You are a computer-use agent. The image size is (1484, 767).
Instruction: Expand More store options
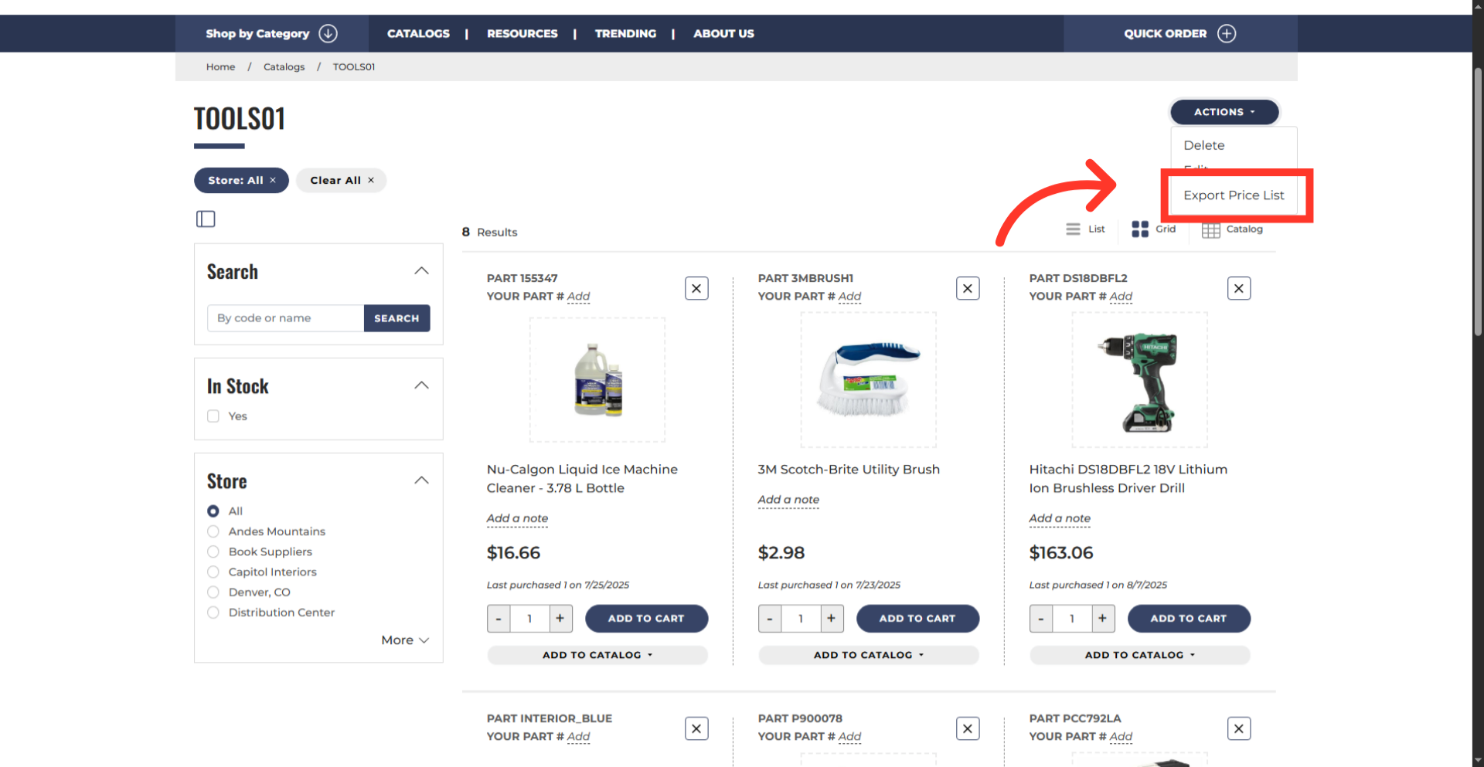pos(405,640)
